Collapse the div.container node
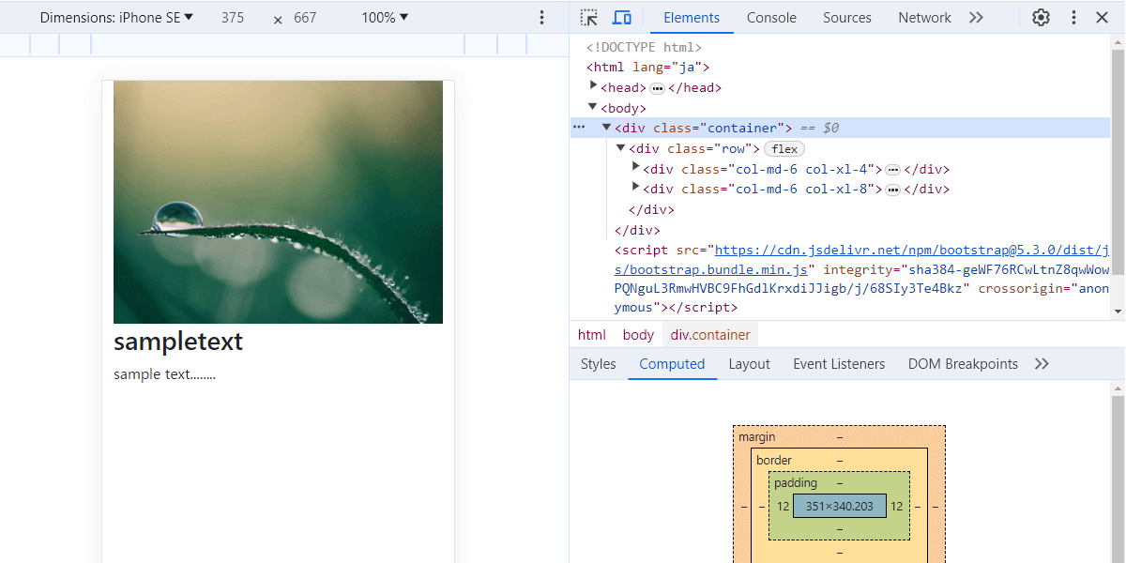 coord(607,128)
